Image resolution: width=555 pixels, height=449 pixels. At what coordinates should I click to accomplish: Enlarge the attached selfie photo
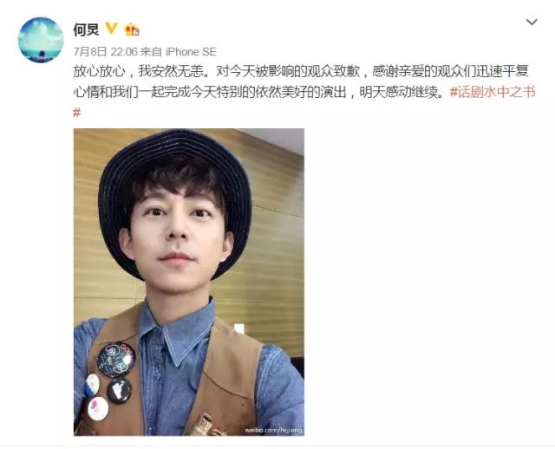click(x=189, y=282)
